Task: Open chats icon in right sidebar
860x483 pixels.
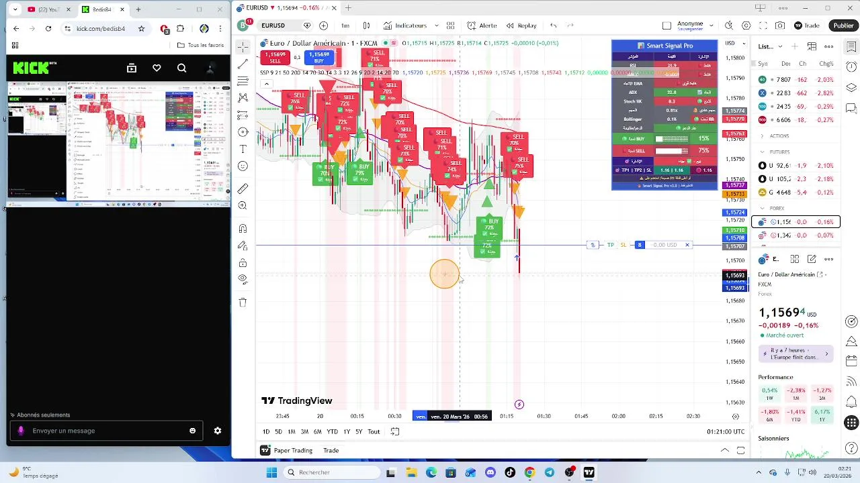Action: [x=851, y=108]
